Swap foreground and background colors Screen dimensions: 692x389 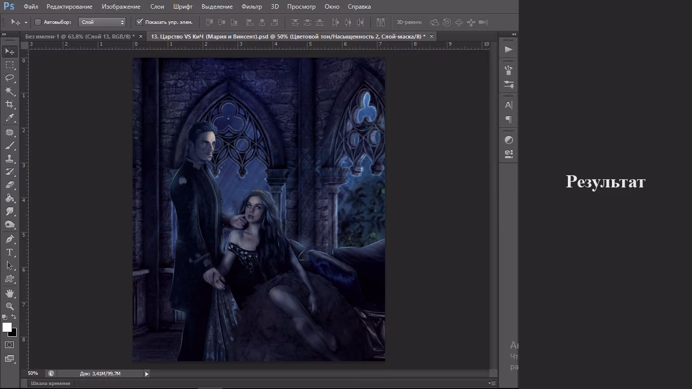pos(14,317)
